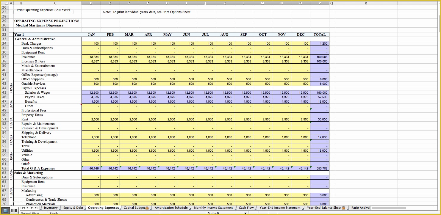Image resolution: width=441 pixels, height=215 pixels.
Task: Select column D header
Action: (x=91, y=3)
